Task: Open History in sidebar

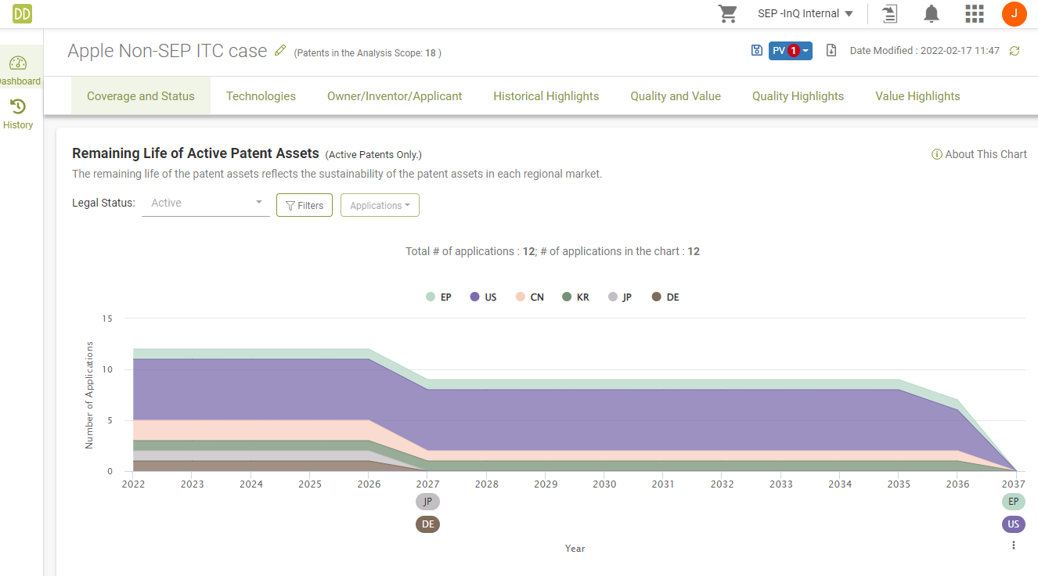Action: click(18, 114)
